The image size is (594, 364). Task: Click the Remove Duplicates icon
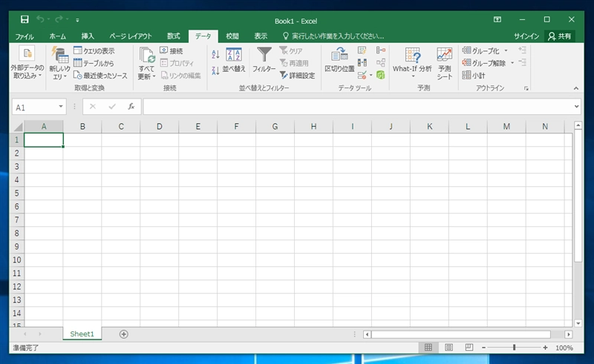tap(362, 63)
